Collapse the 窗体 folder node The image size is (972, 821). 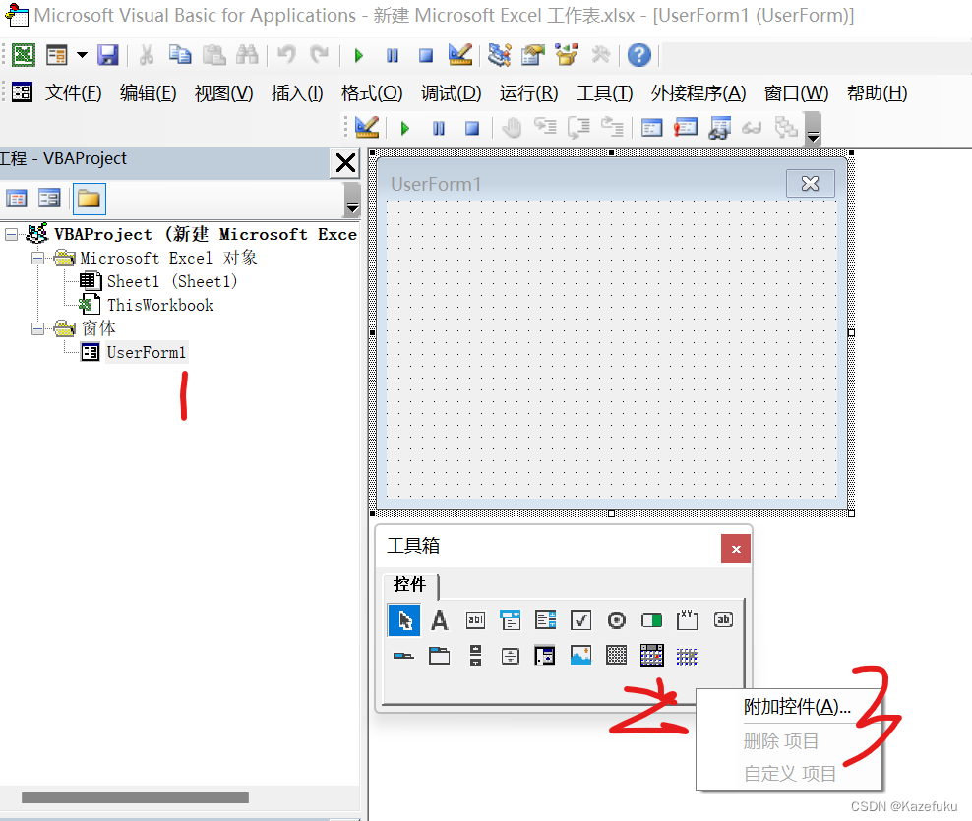point(37,328)
